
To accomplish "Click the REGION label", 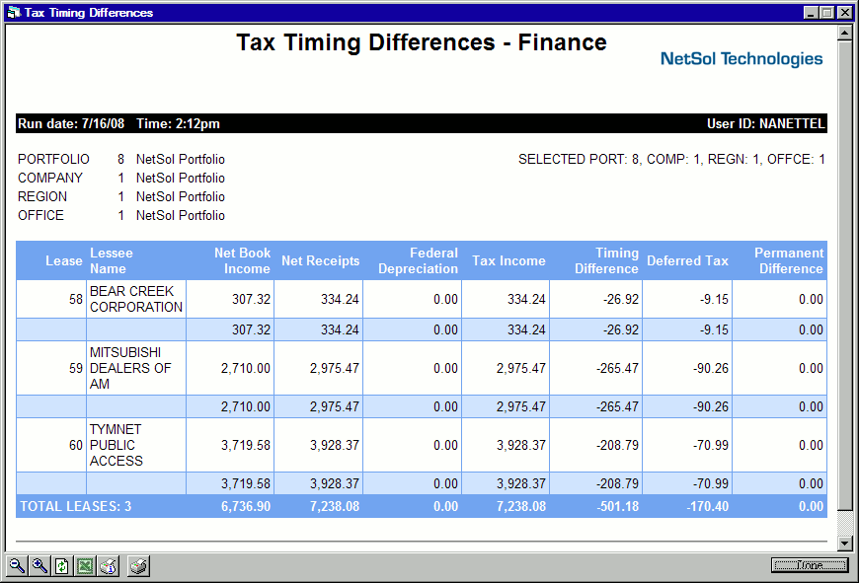I will click(42, 196).
